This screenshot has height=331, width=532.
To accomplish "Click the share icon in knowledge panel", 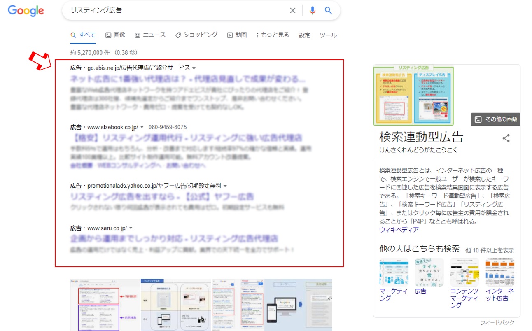I will click(x=506, y=138).
